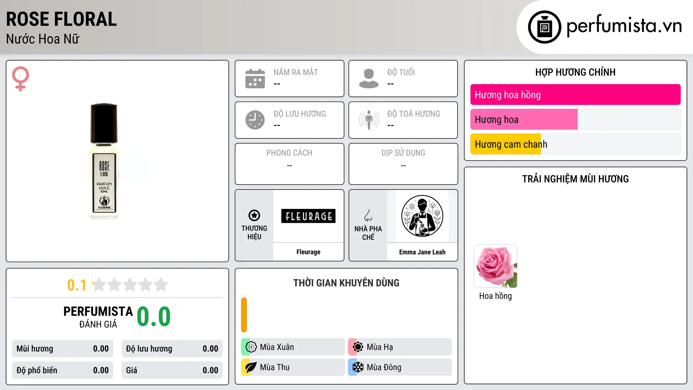Select the Hương cam chanh accord bar
The width and height of the screenshot is (693, 390).
[575, 144]
